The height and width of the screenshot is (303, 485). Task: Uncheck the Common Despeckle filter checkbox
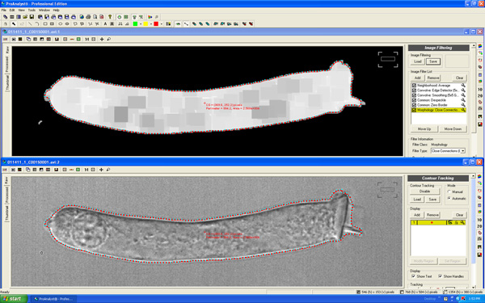pyautogui.click(x=414, y=100)
